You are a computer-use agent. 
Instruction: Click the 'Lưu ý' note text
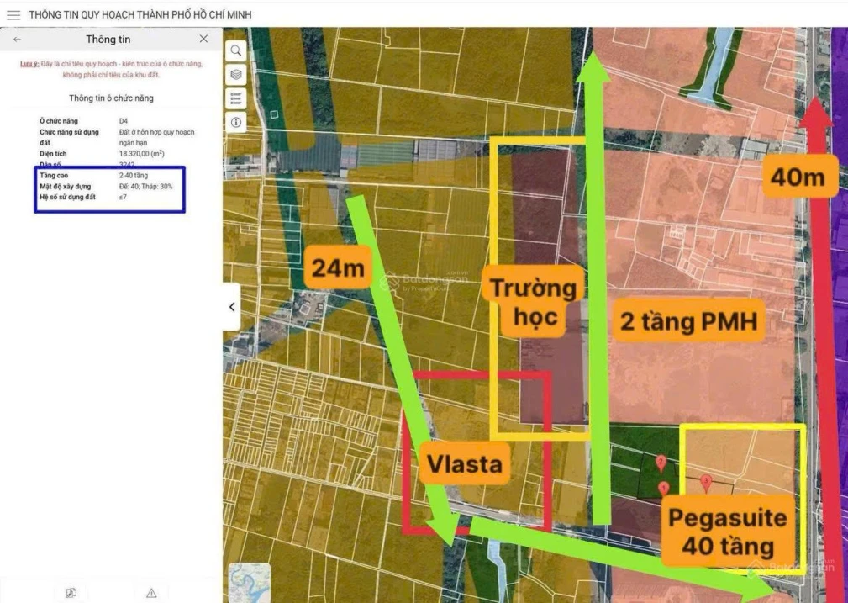tap(112, 69)
